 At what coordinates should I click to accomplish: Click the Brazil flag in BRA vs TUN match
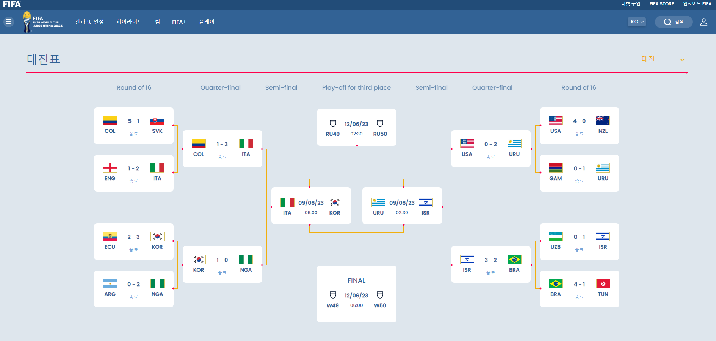[556, 283]
